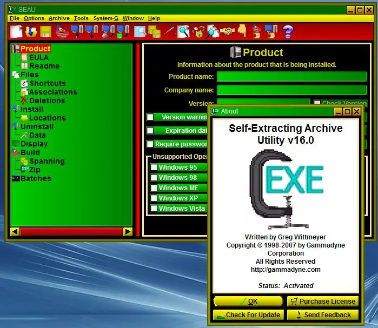378x328 pixels.
Task: Click the red horizontal scrollbar track
Action: pyautogui.click(x=71, y=232)
